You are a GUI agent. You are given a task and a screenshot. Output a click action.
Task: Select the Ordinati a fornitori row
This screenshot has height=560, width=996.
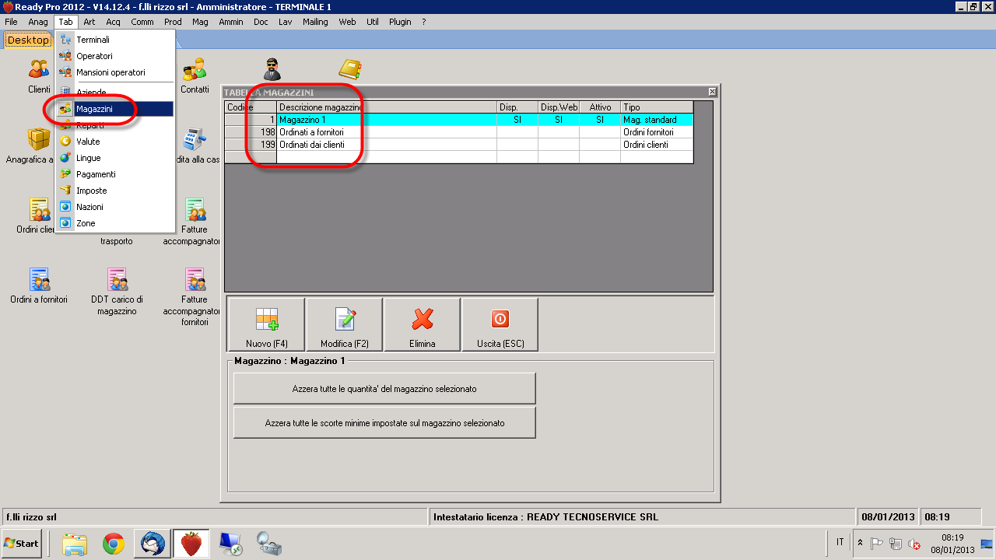(459, 132)
